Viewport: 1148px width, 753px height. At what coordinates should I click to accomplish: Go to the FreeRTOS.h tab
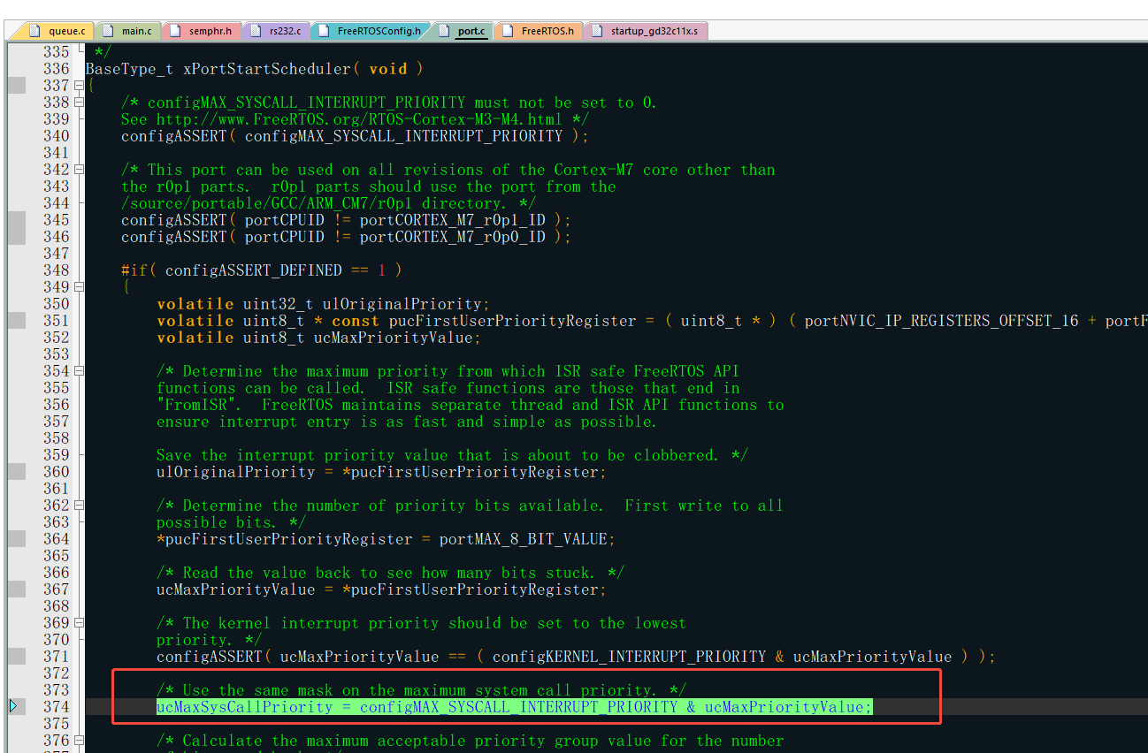click(538, 31)
